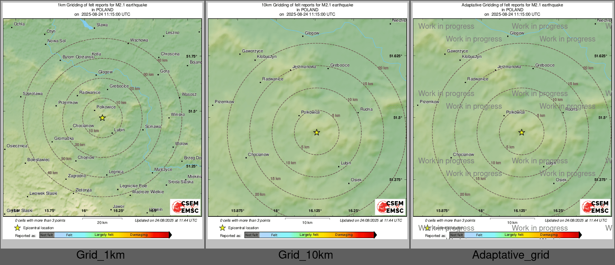Image resolution: width=615 pixels, height=265 pixels.
Task: Click the 1km Gridding title text
Action: click(102, 5)
